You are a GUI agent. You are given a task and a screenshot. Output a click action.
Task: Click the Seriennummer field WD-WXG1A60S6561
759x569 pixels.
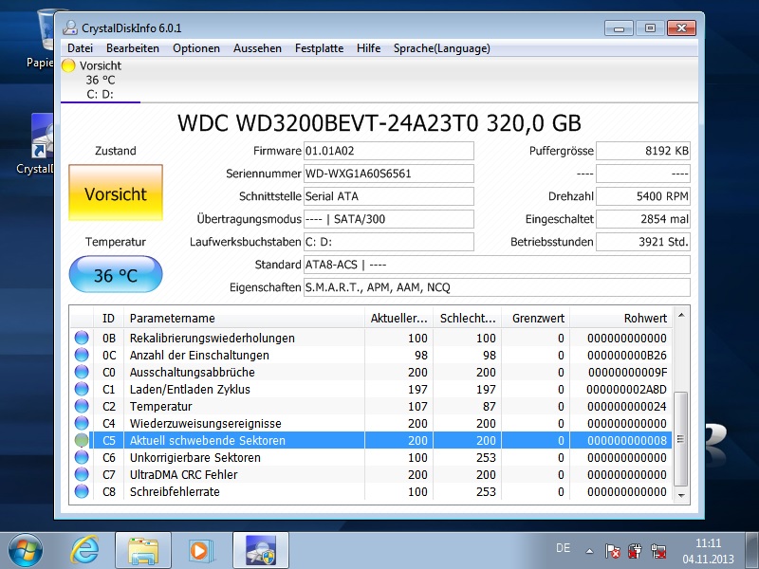(389, 174)
